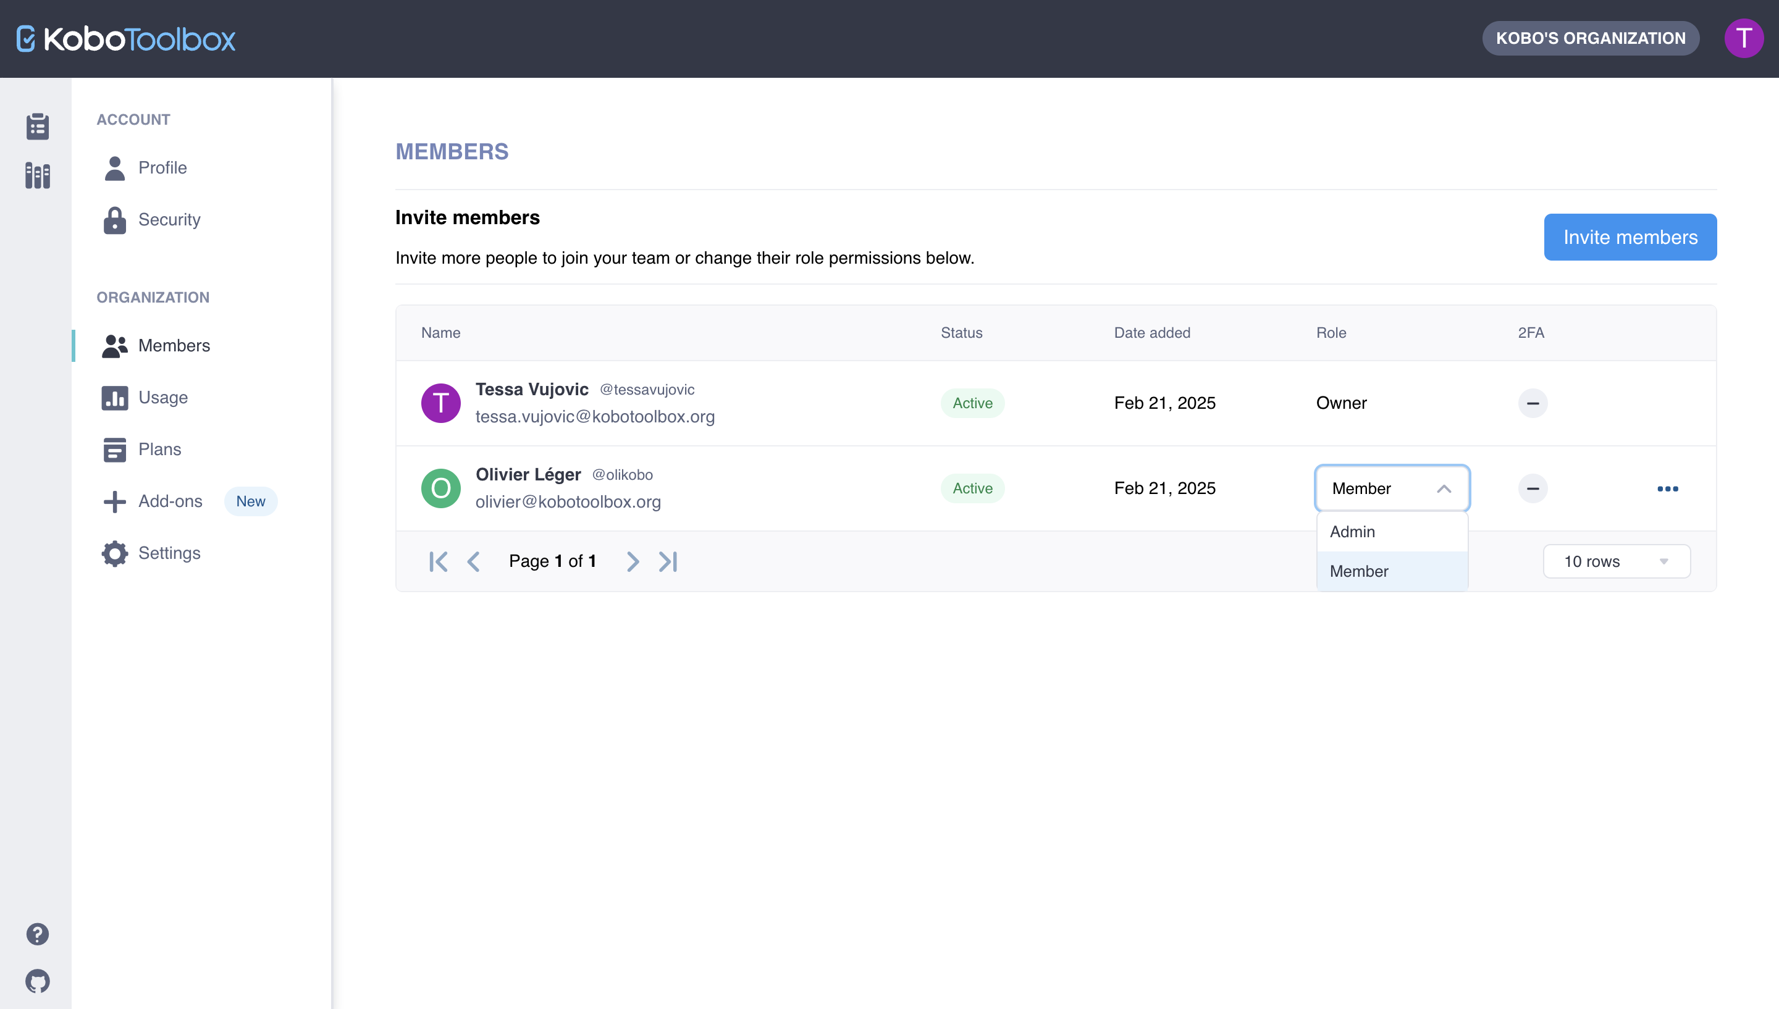Click the 2FA column header
Screen dimensions: 1779x1009
(1531, 333)
